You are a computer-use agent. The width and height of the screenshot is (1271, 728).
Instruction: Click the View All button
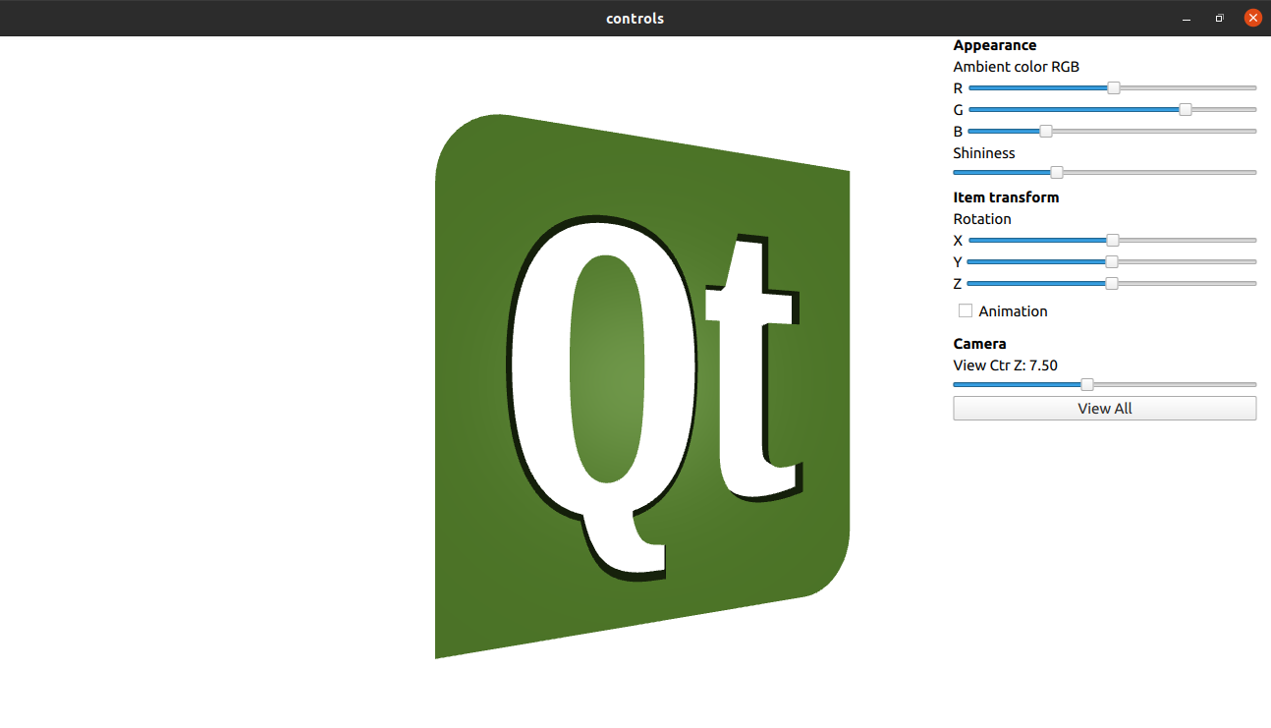(1105, 409)
